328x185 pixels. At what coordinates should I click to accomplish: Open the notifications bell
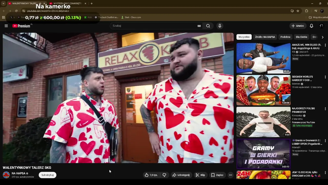(311, 26)
